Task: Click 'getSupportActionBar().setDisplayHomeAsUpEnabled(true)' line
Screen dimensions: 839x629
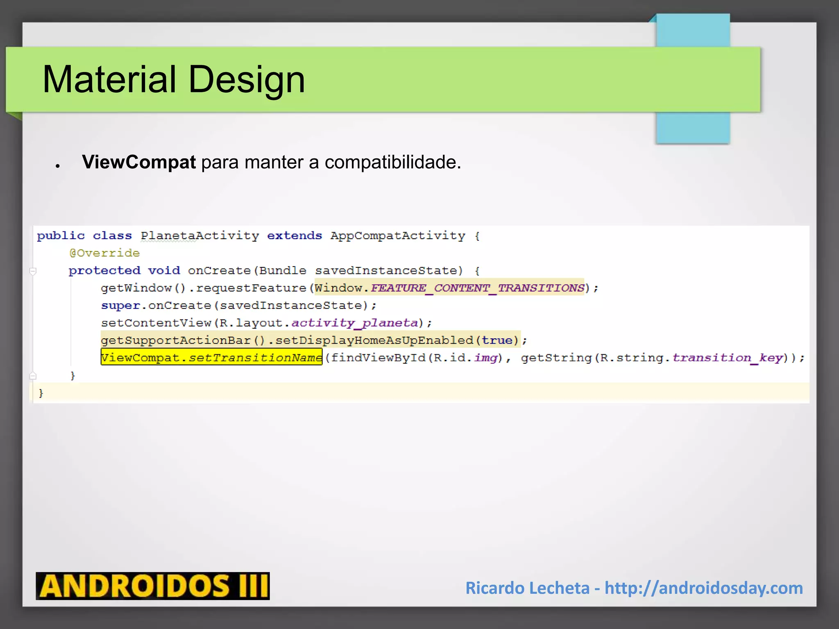Action: 311,340
